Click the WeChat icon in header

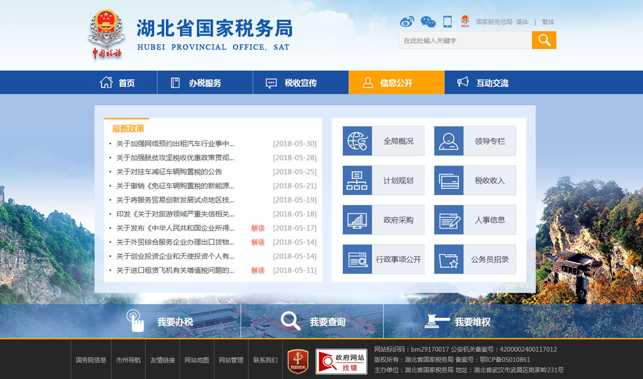tap(428, 22)
